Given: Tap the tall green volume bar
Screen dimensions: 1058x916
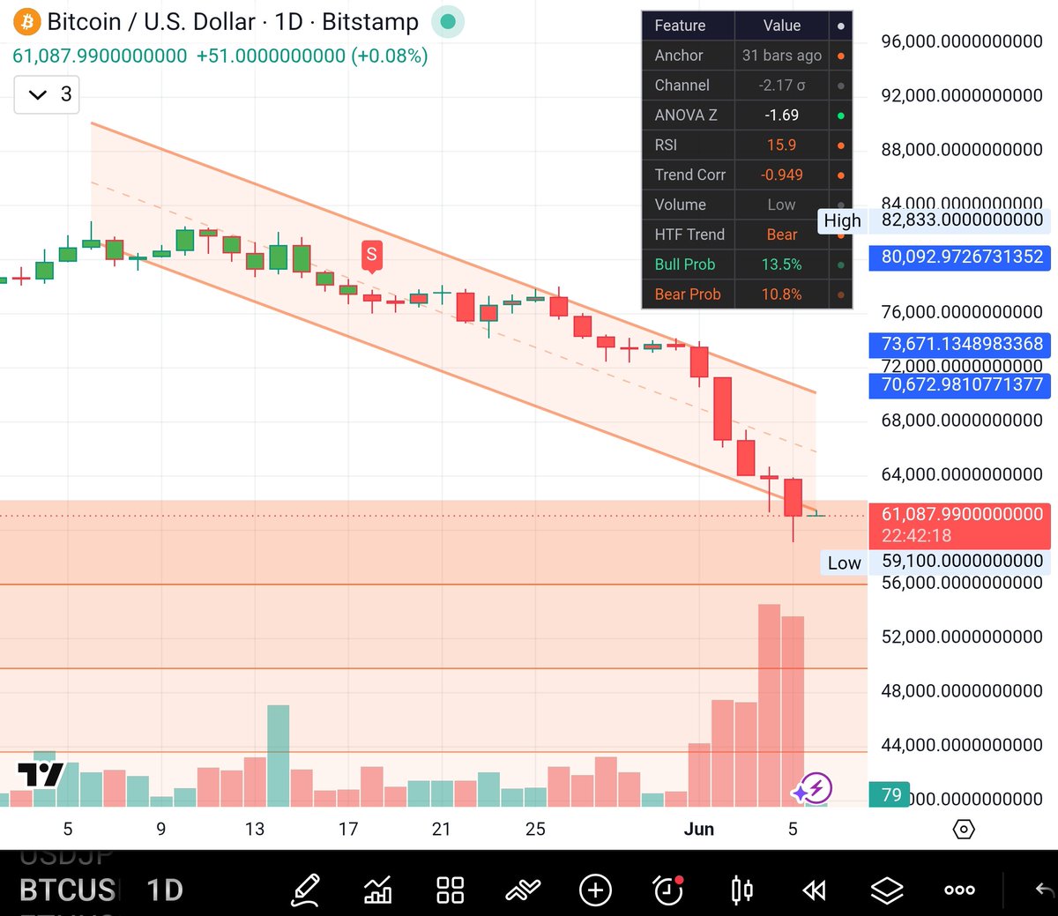Looking at the screenshot, I should [x=279, y=756].
